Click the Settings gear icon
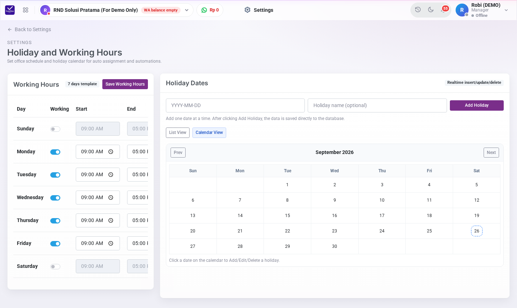 [x=247, y=10]
